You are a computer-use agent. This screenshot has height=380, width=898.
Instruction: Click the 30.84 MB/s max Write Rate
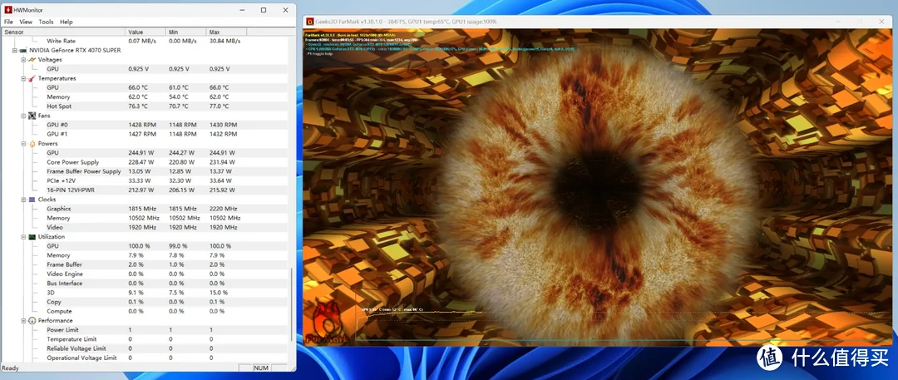(225, 41)
